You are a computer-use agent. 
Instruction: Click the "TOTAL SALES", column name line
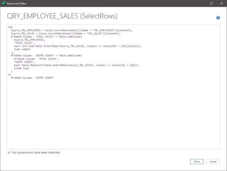click(24, 43)
